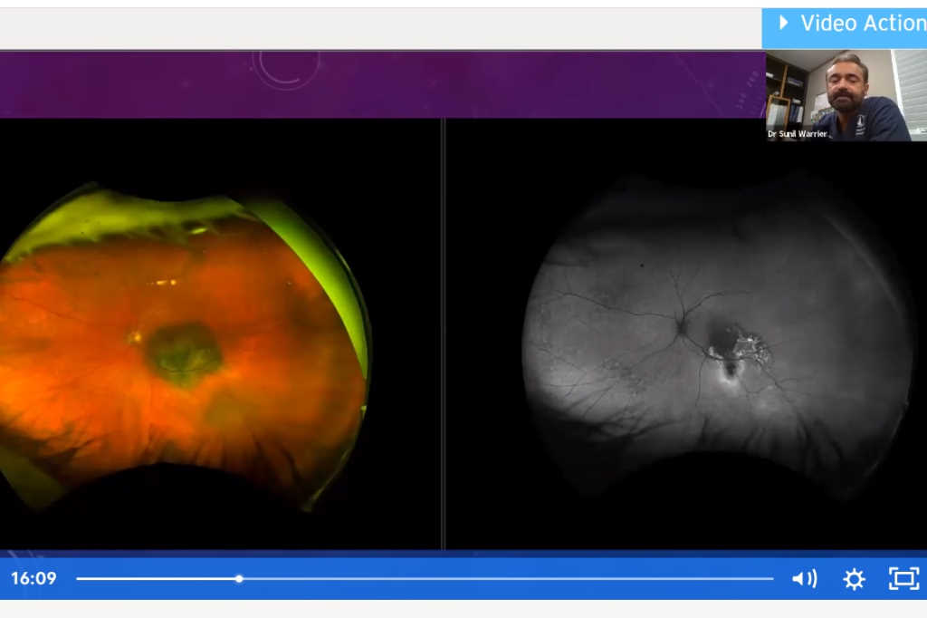
Task: Open the Video Action label
Action: point(862,23)
